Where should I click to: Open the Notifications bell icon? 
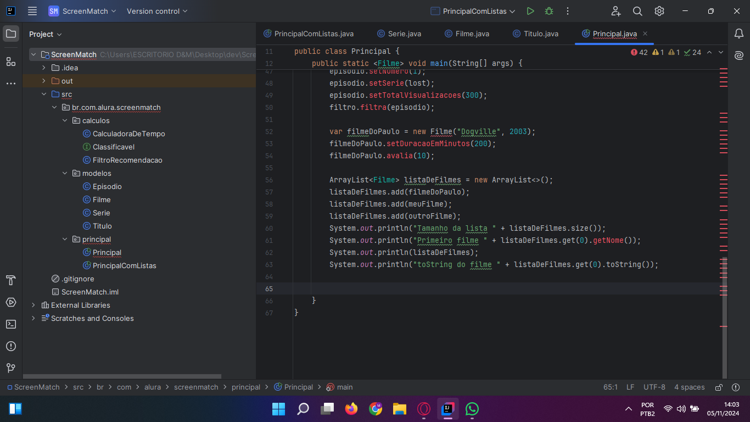pos(739,34)
